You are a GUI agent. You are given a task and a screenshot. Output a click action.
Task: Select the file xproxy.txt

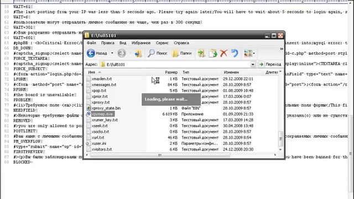pyautogui.click(x=101, y=102)
